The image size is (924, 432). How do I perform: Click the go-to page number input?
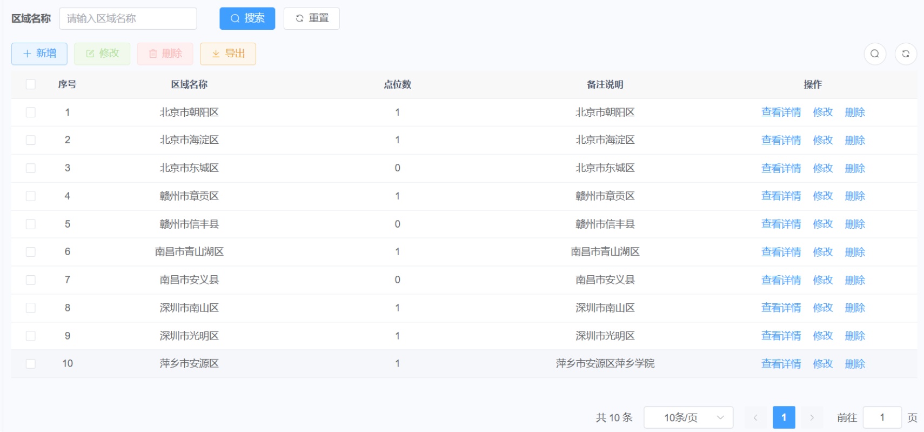881,417
